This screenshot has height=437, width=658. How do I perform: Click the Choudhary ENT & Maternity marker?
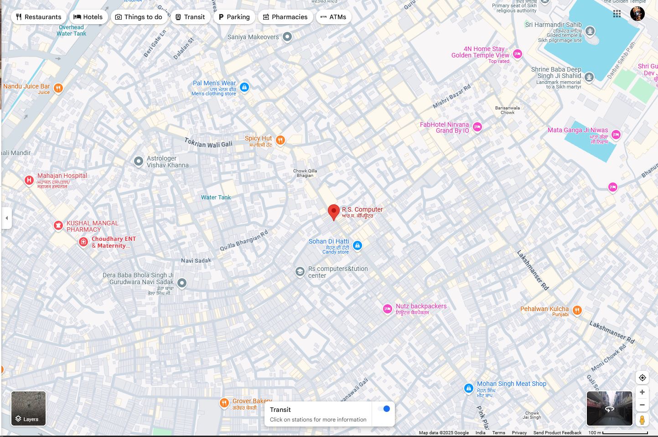pos(83,242)
